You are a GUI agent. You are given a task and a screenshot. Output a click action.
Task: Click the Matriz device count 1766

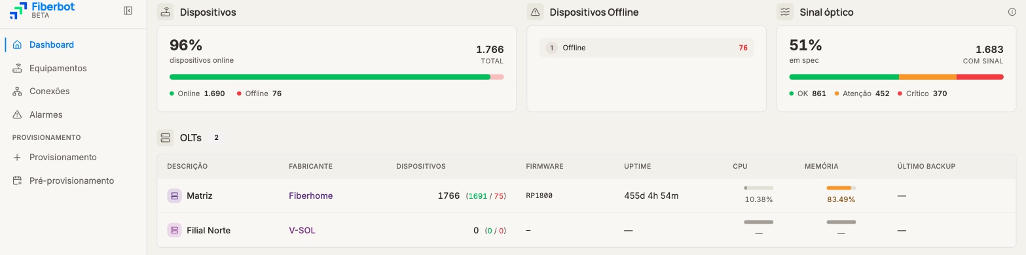[449, 195]
